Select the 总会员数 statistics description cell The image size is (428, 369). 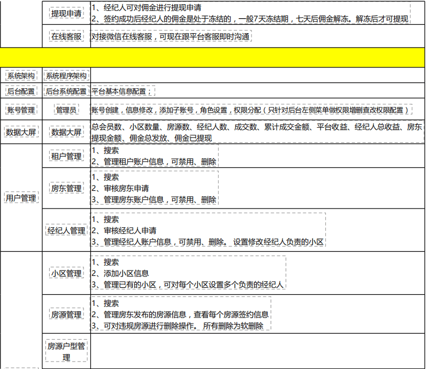[x=257, y=132]
